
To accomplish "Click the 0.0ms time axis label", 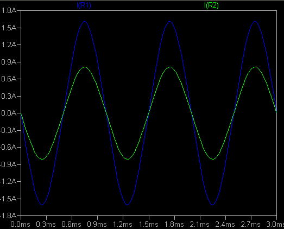I will [20, 225].
